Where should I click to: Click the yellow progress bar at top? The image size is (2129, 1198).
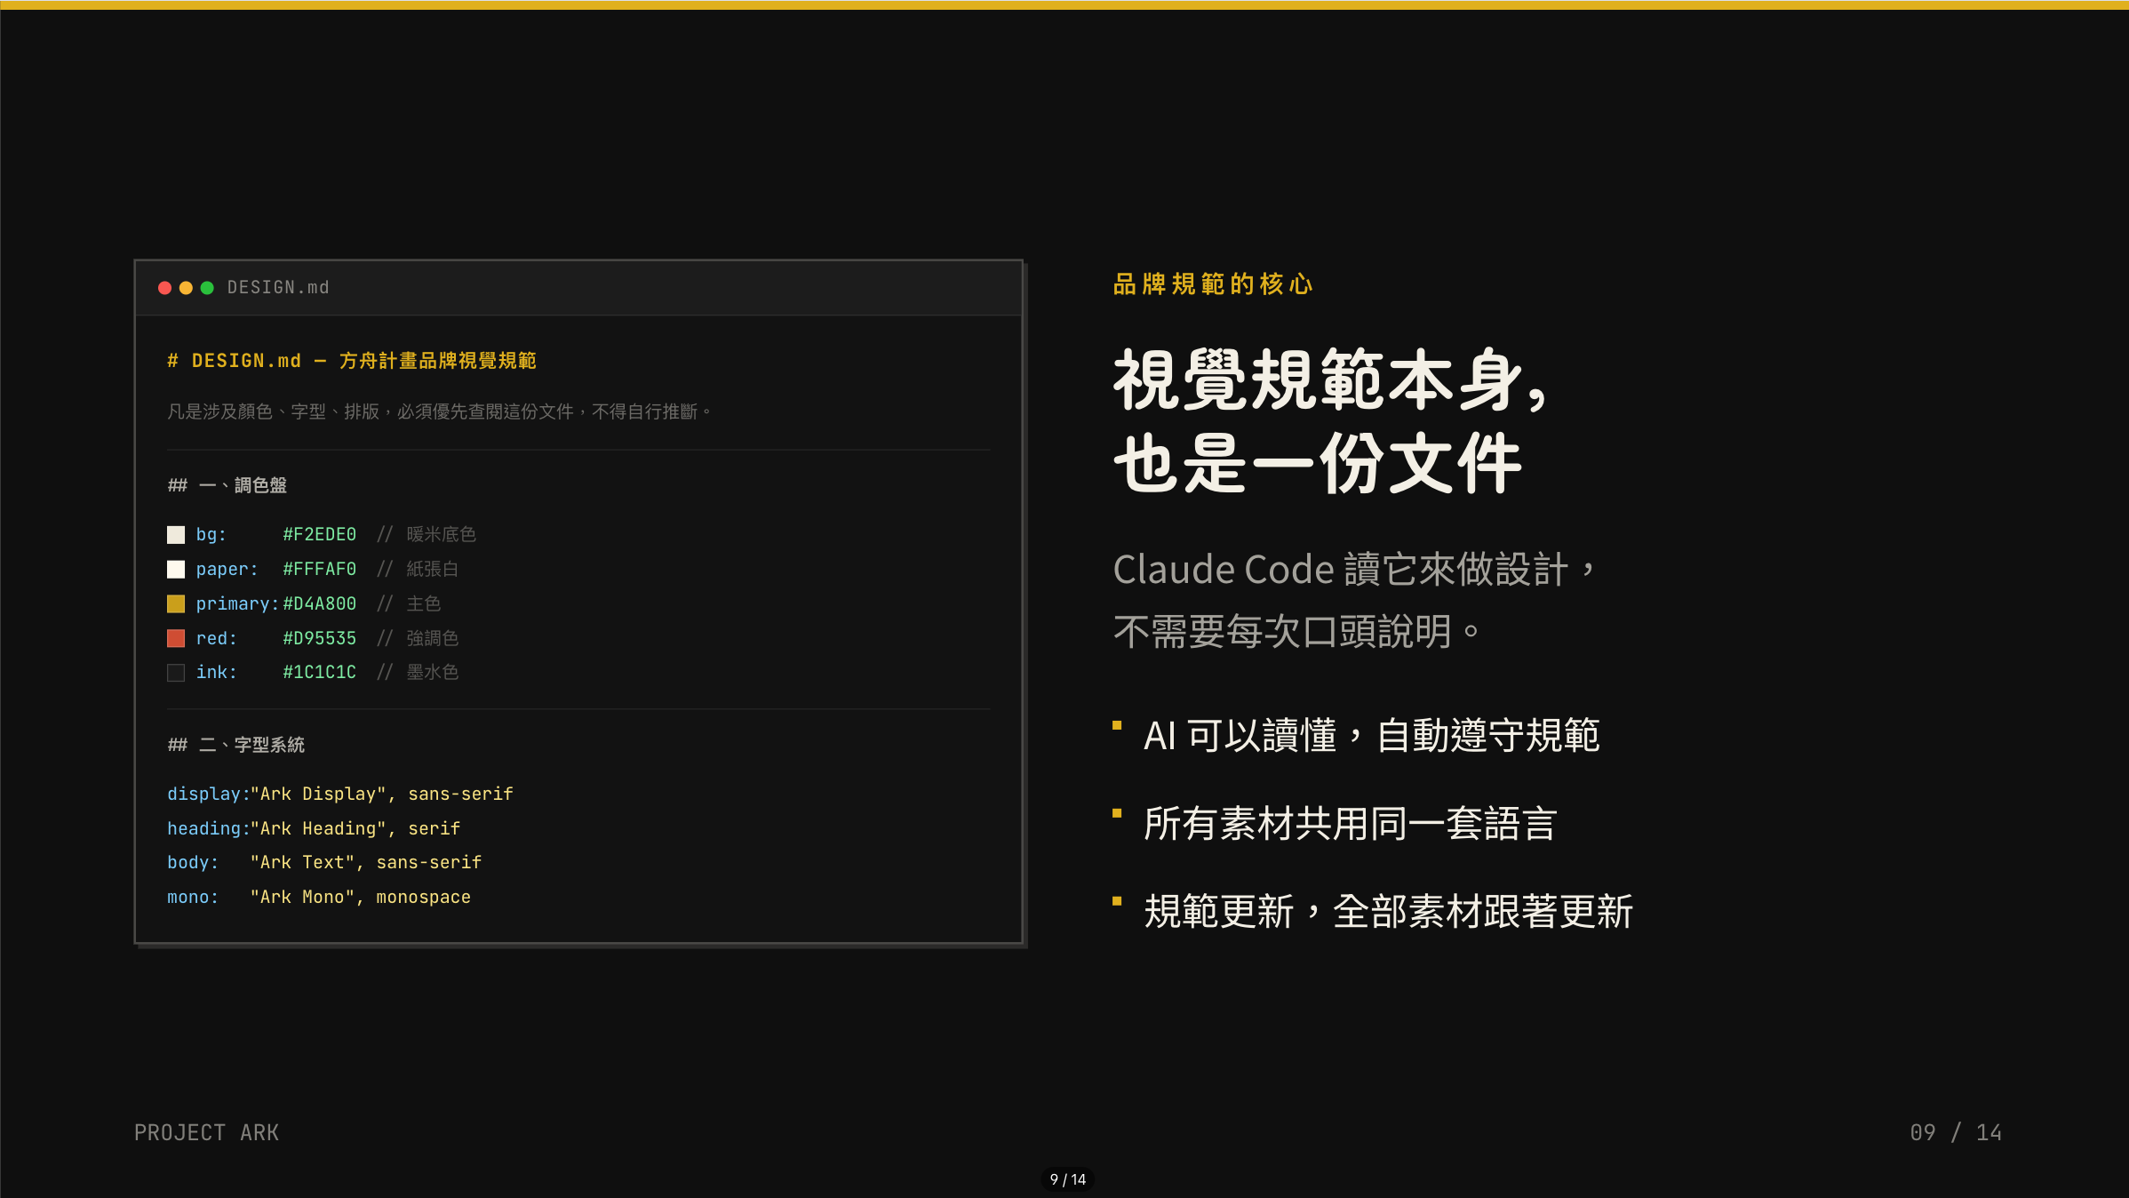coord(1064,5)
